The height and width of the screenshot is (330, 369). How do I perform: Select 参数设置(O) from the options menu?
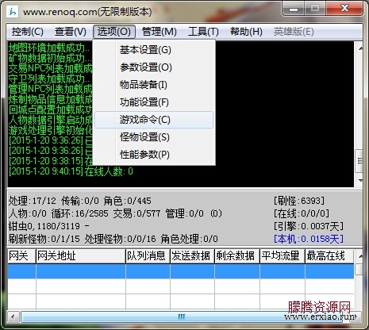tap(154, 67)
